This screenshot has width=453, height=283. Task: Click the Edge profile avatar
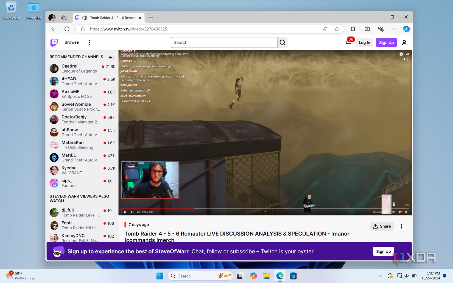tap(52, 18)
